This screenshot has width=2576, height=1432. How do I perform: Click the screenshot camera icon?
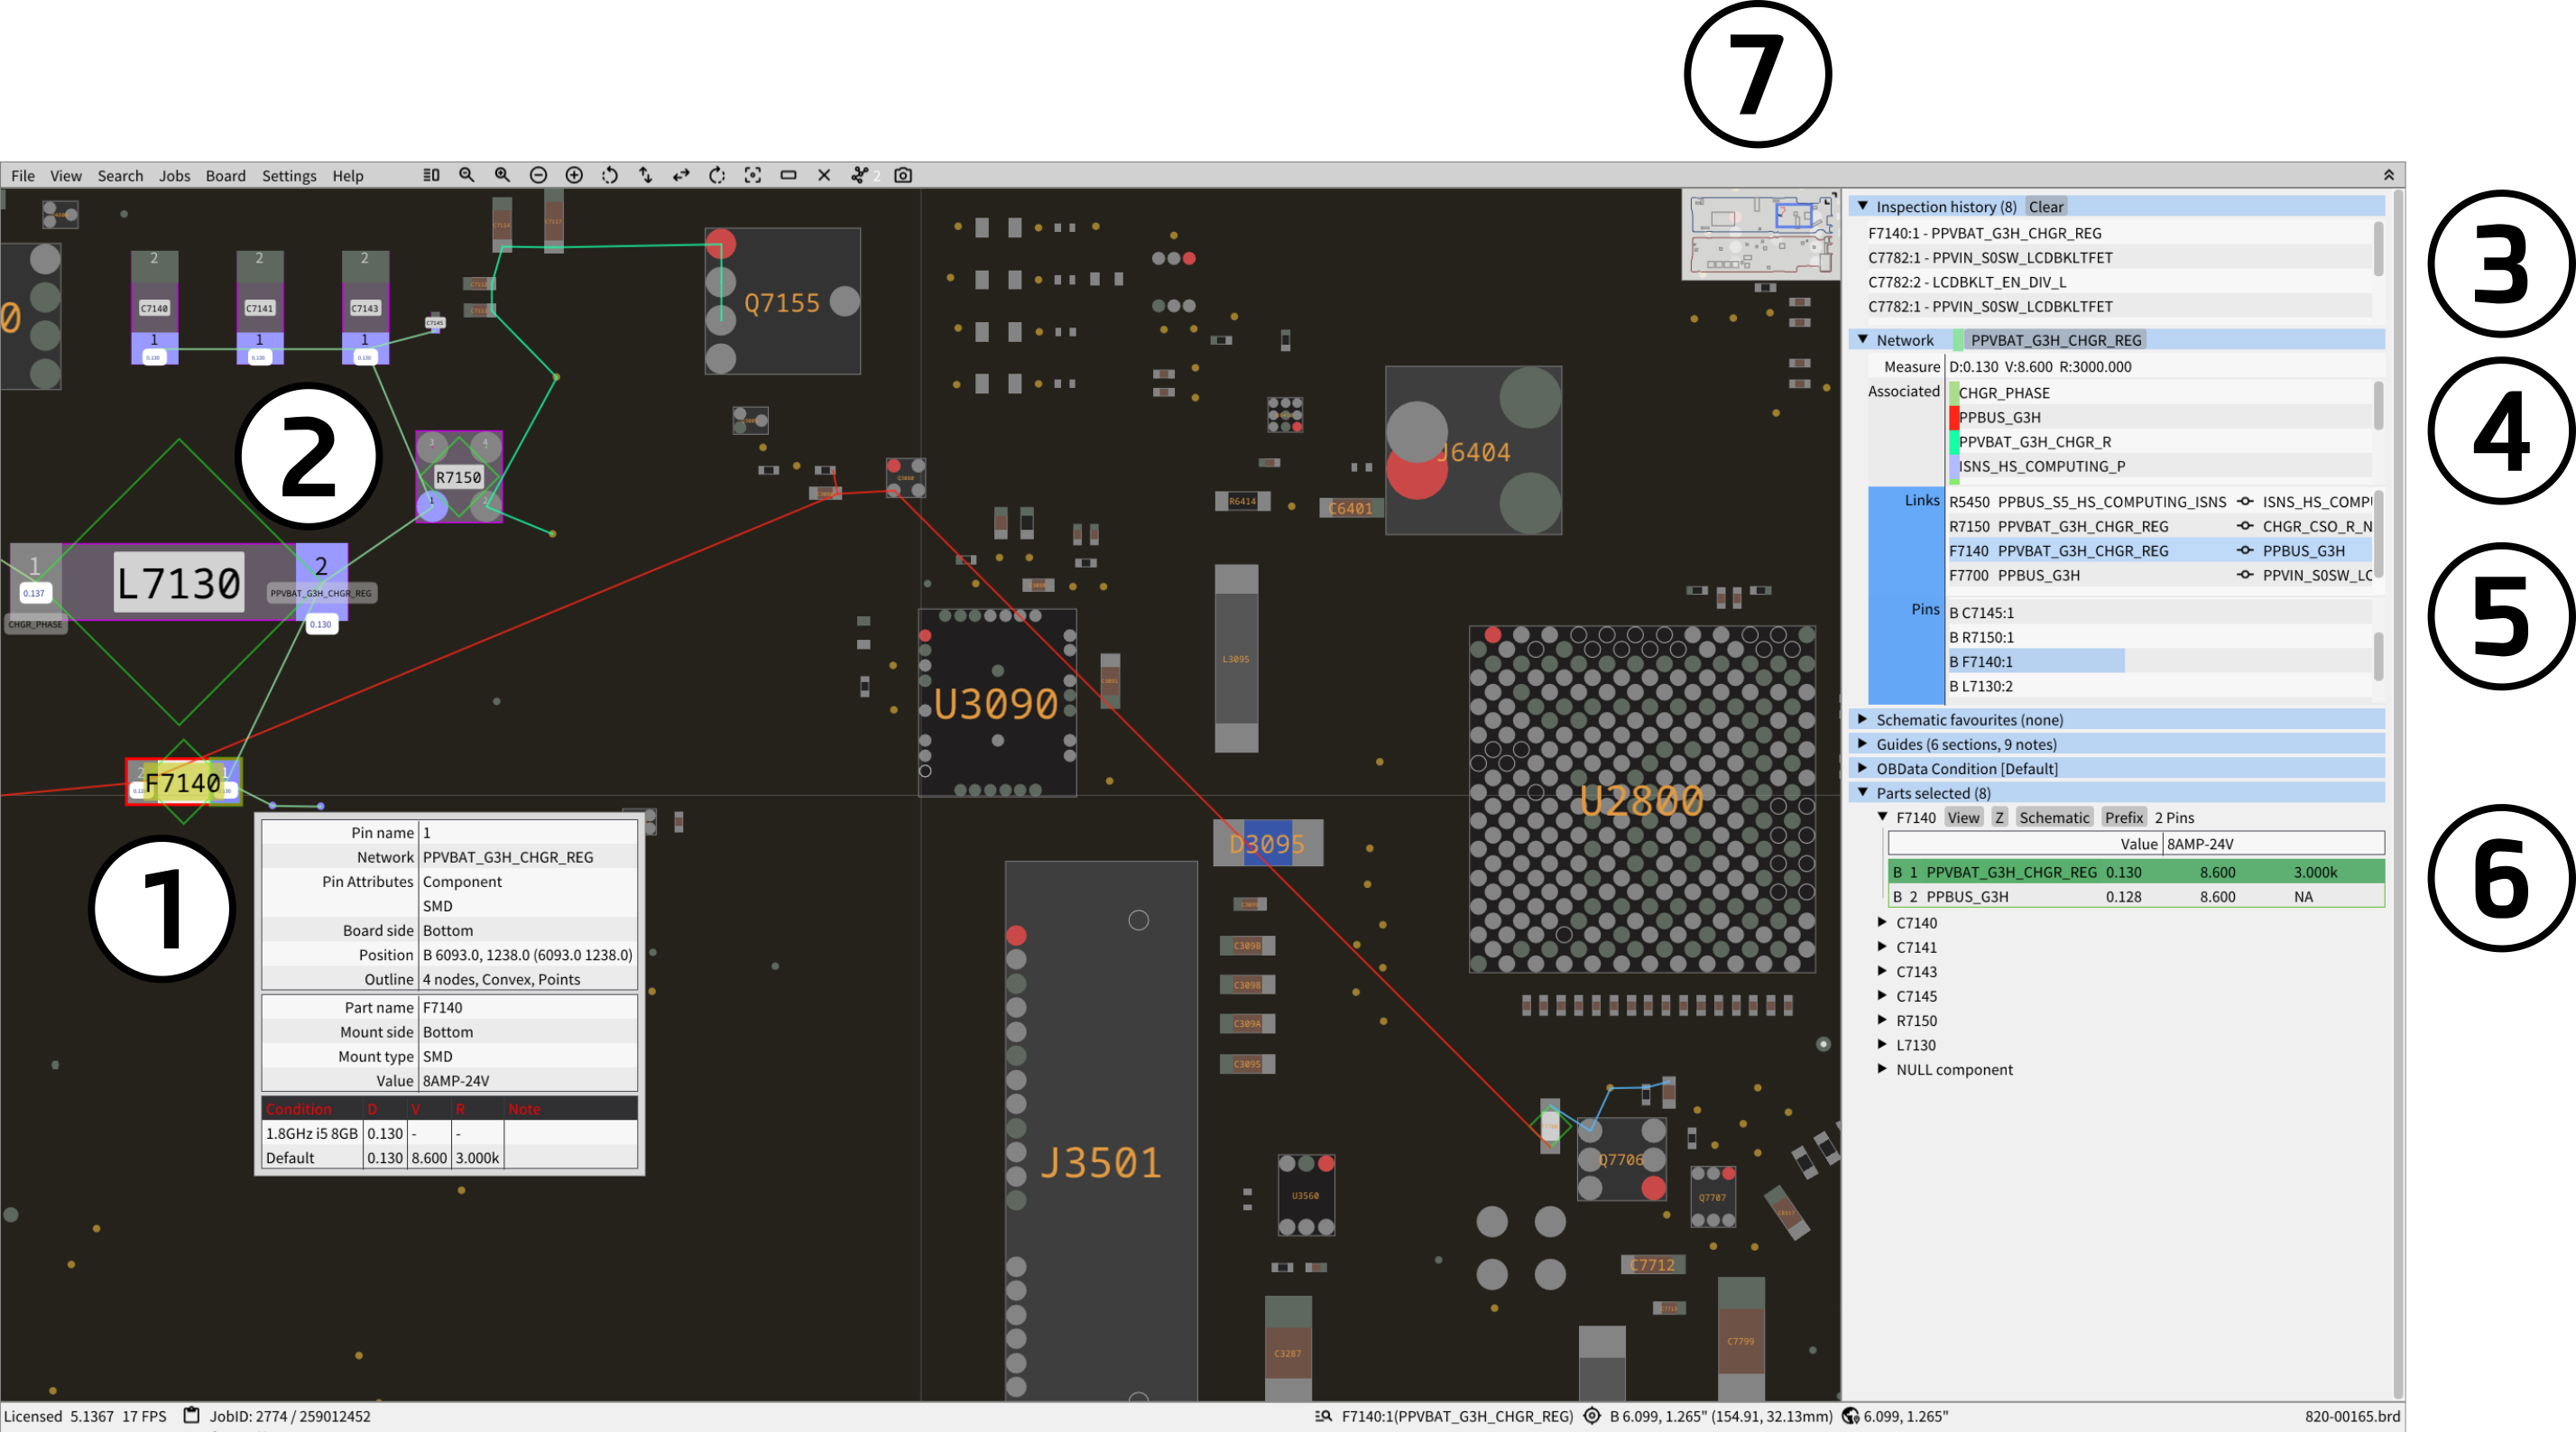click(x=903, y=175)
